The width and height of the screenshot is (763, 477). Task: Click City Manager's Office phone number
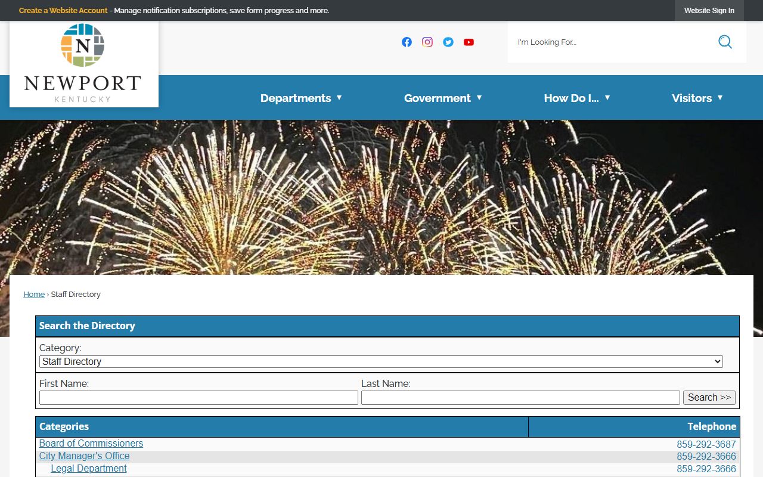[x=706, y=457]
